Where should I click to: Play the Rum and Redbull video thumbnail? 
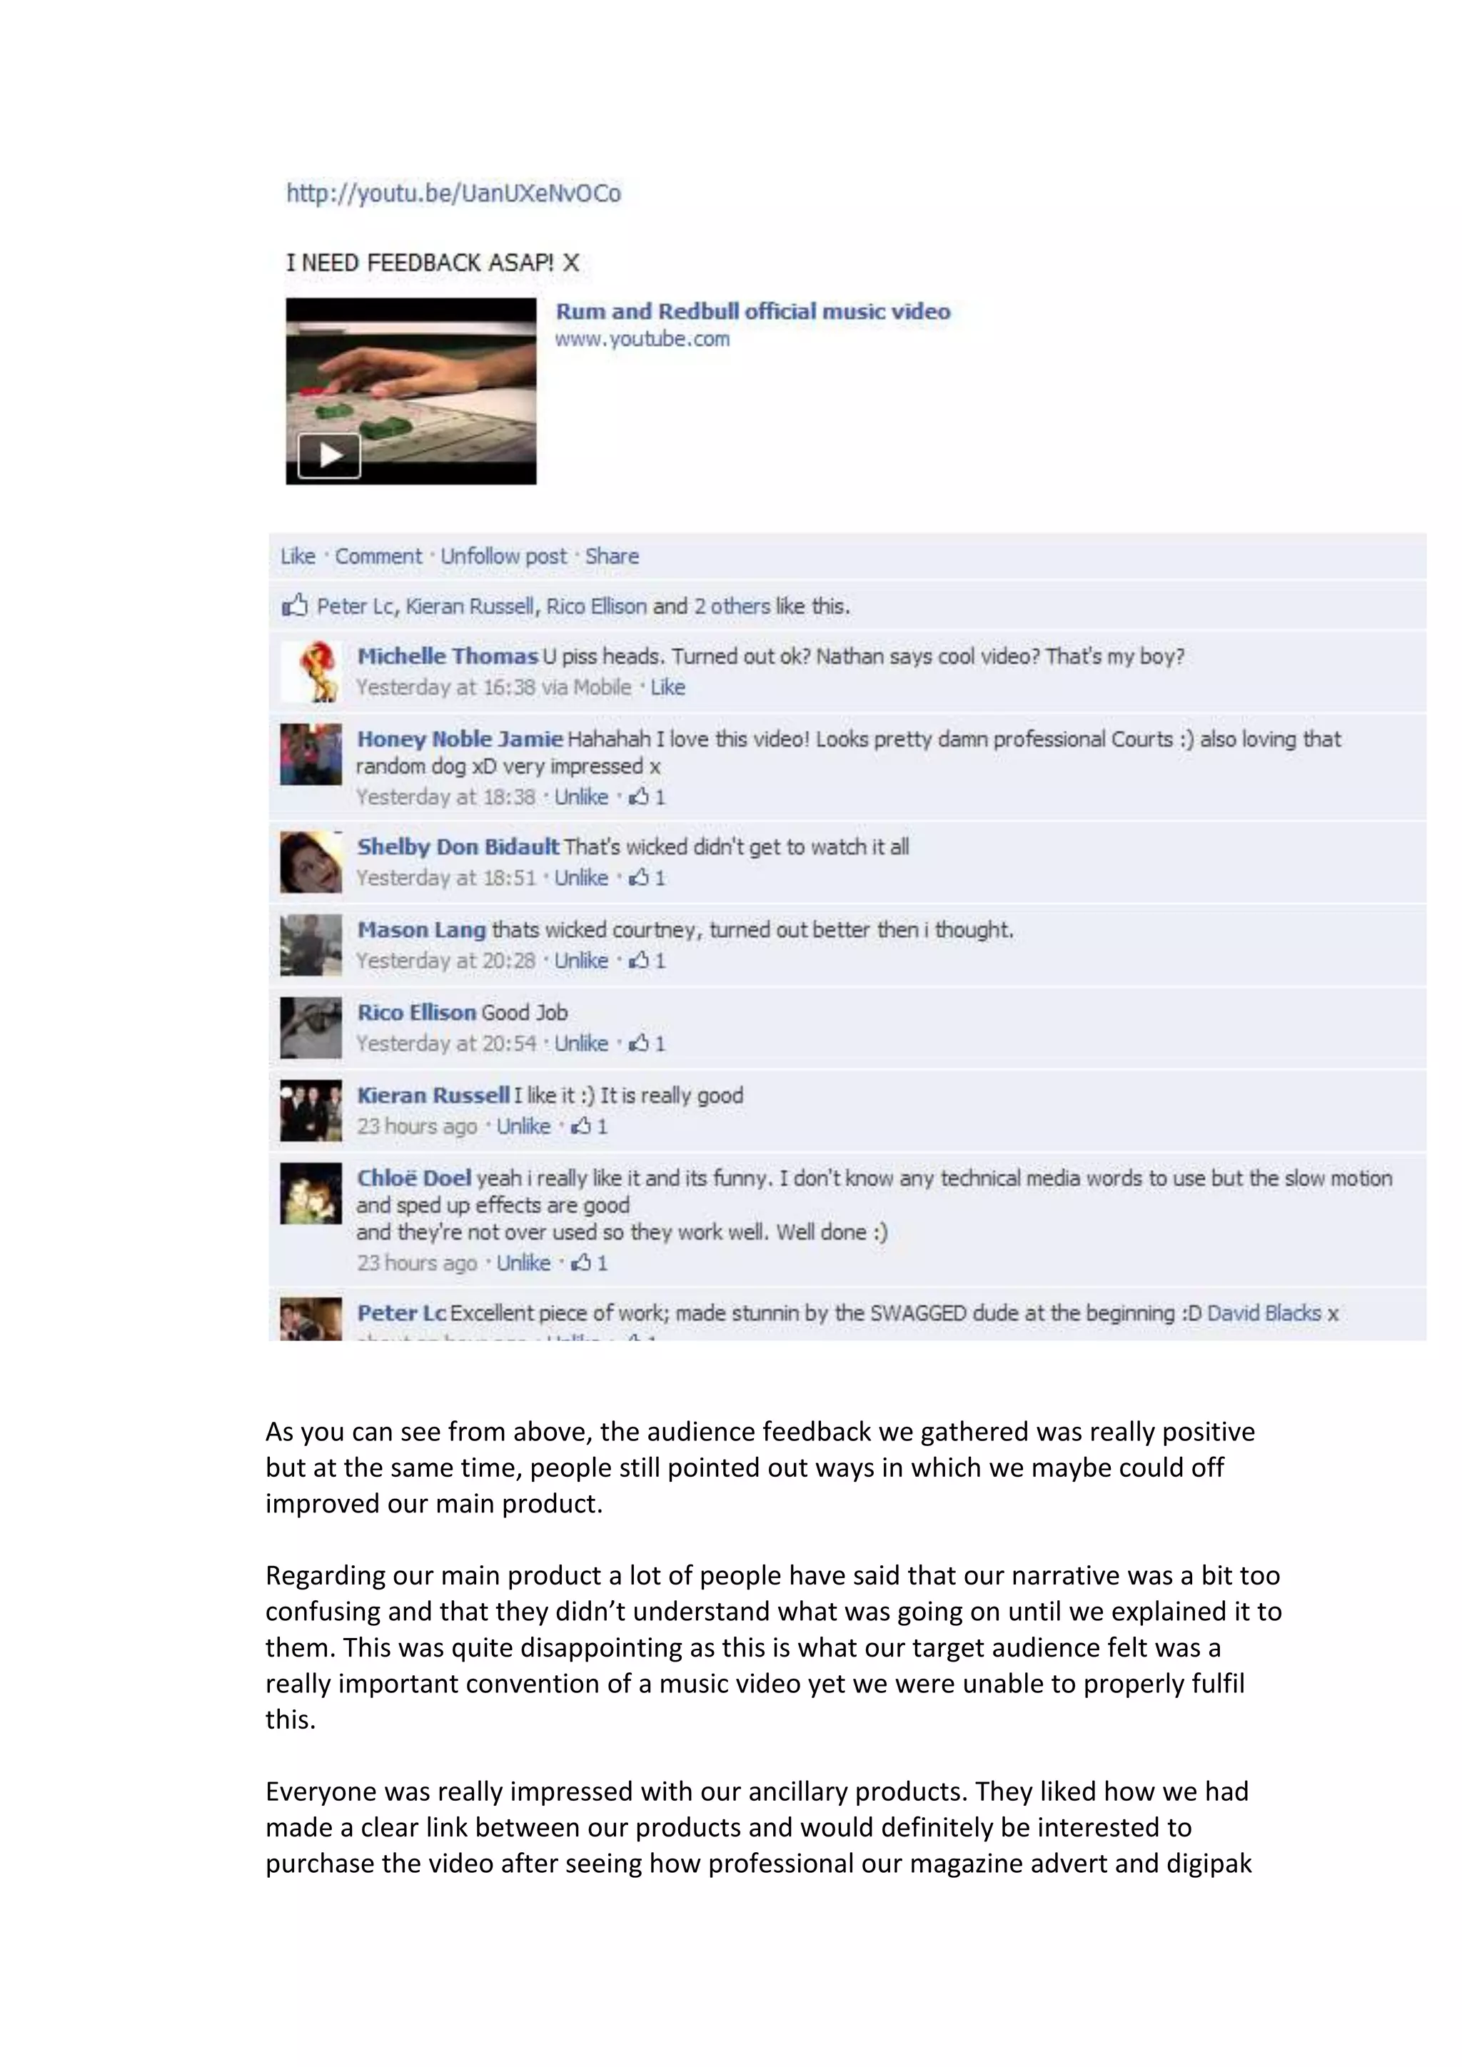328,455
